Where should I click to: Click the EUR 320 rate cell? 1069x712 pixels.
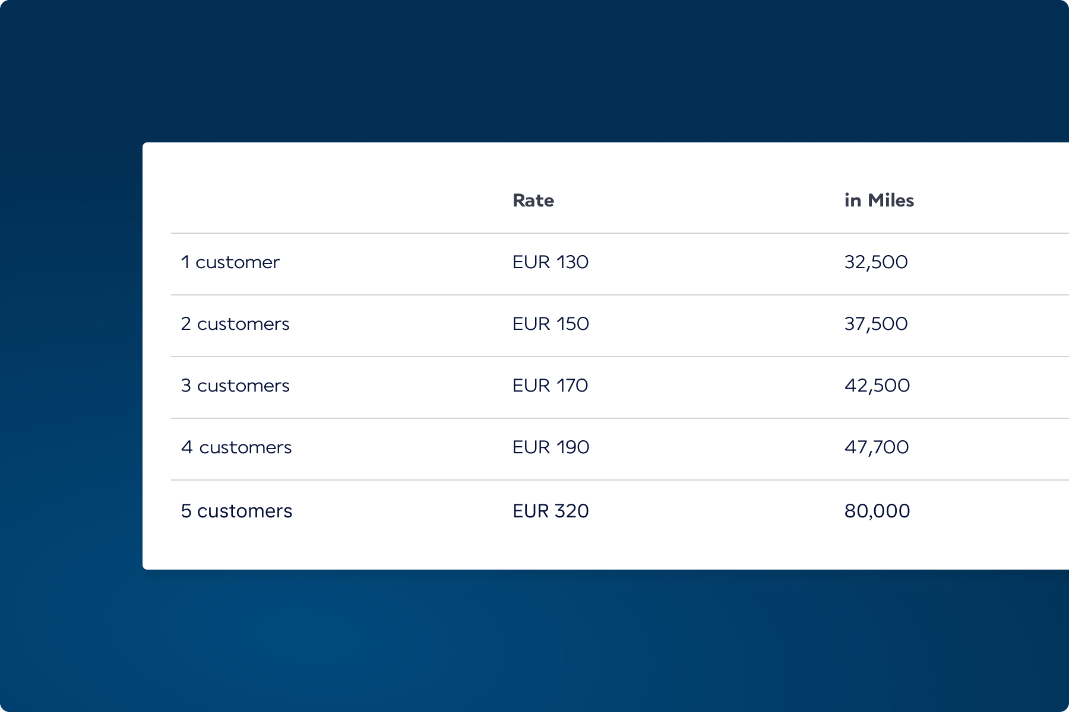click(550, 511)
